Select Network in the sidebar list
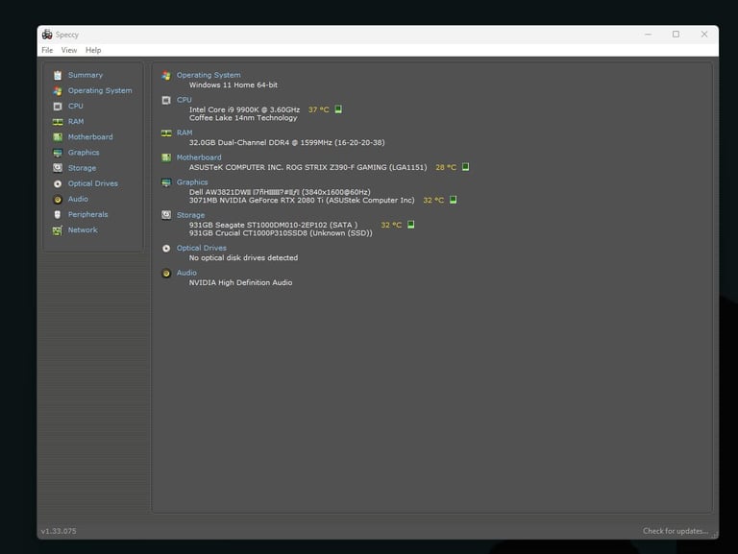 pyautogui.click(x=83, y=230)
